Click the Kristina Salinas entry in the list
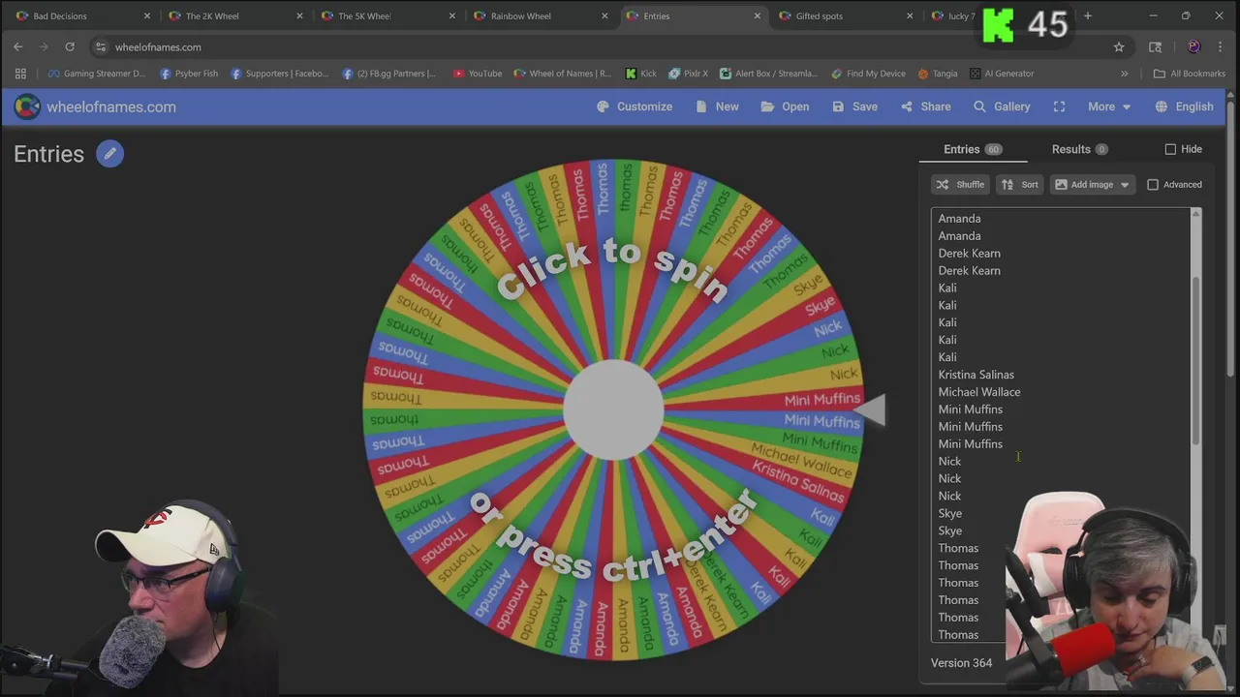The height and width of the screenshot is (697, 1240). (x=976, y=375)
